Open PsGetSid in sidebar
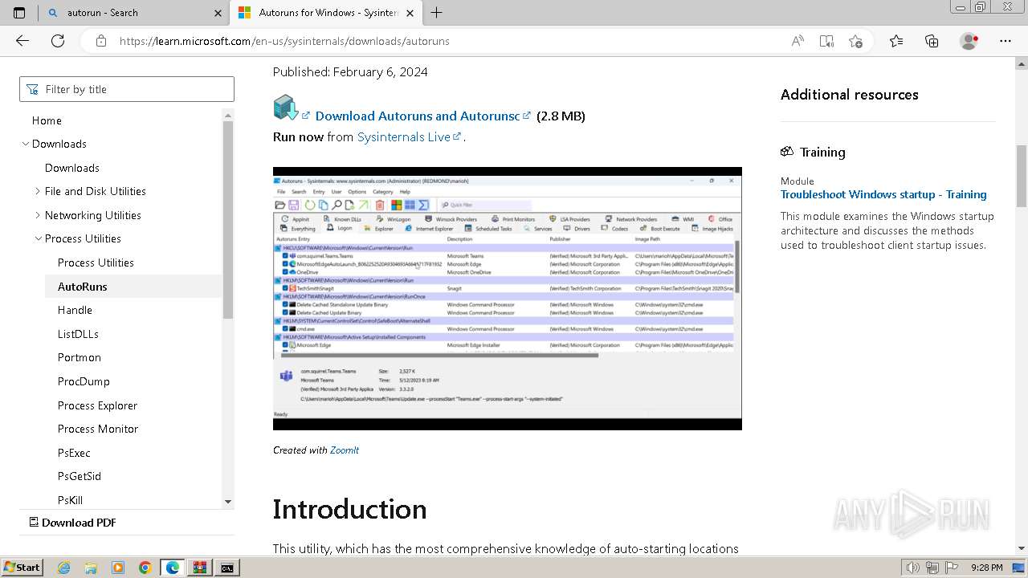 [x=80, y=476]
